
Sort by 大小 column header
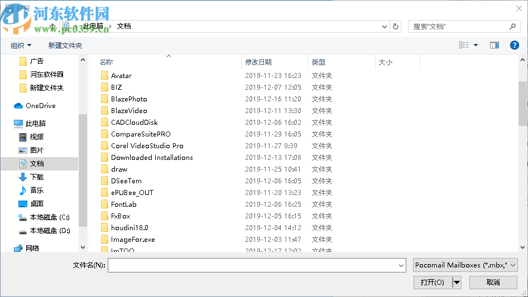point(385,62)
